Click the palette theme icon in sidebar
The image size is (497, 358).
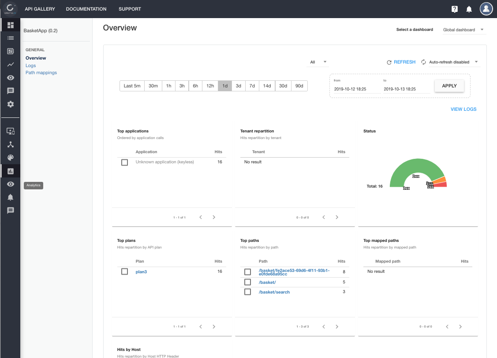pos(11,158)
